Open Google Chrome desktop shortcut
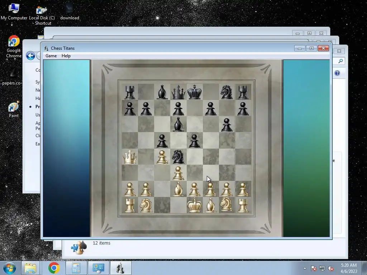The width and height of the screenshot is (367, 275). tap(14, 46)
